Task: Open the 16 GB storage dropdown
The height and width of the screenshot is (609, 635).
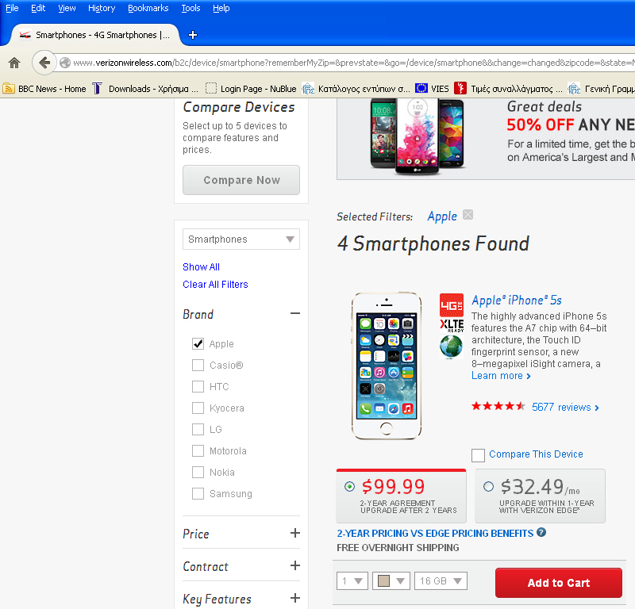Action: tap(441, 581)
